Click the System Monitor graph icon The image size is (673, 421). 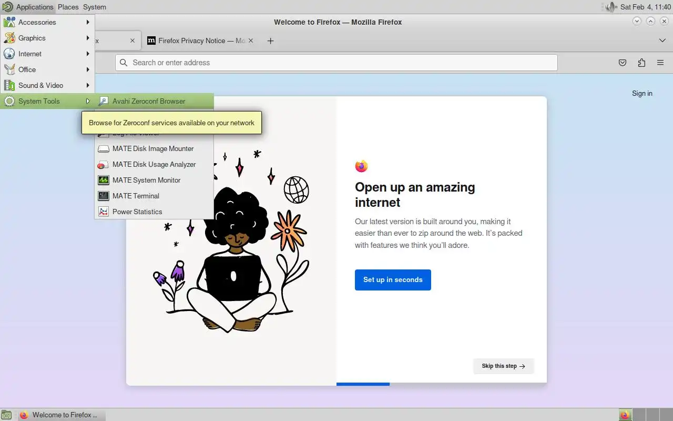click(x=104, y=180)
